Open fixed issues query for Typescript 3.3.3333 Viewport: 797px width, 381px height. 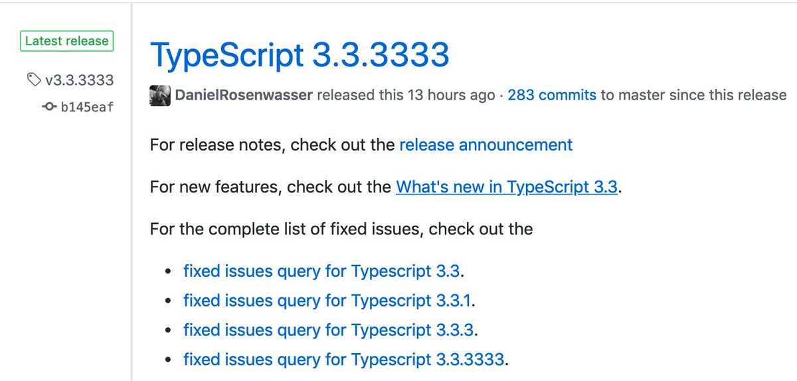(343, 360)
